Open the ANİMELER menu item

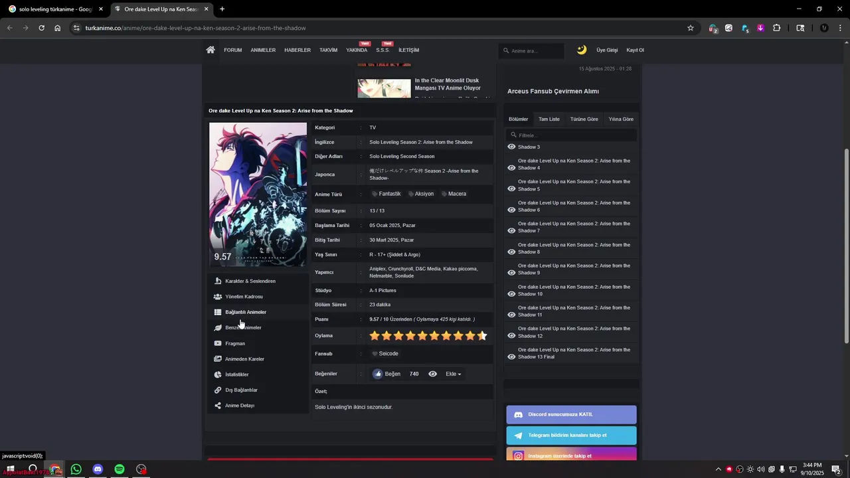point(263,50)
